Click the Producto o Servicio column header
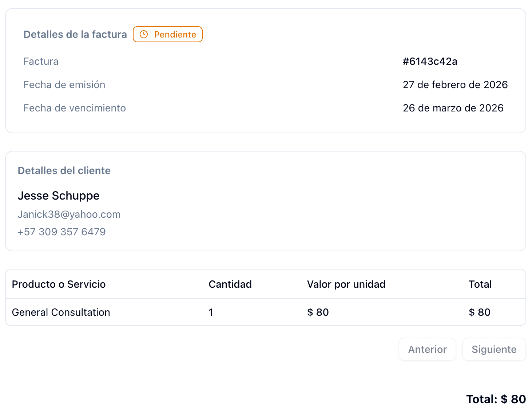 59,284
